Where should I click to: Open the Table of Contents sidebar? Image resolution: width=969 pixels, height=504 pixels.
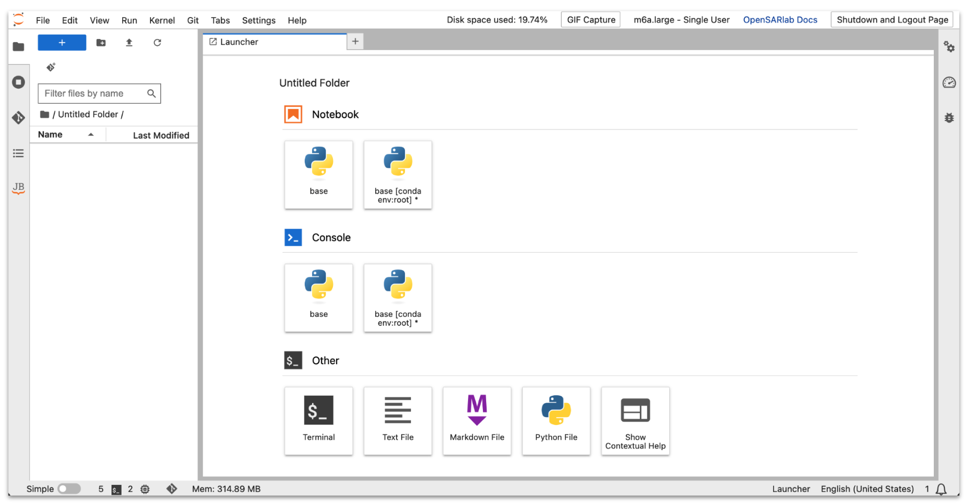click(x=18, y=153)
